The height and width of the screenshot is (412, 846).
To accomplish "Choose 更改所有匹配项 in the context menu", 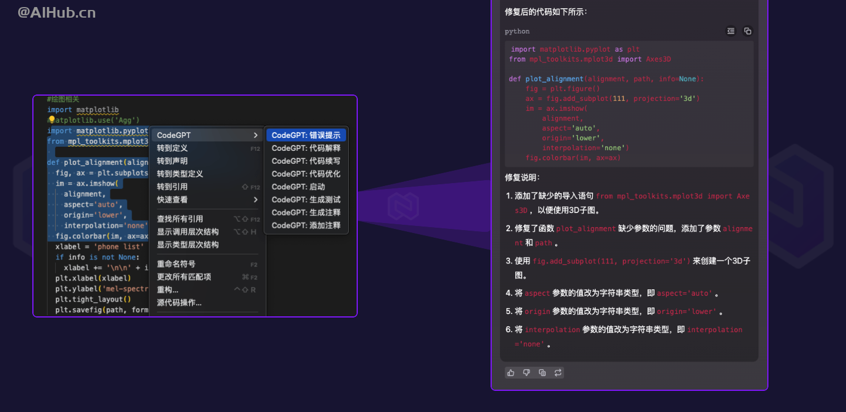I will coord(208,277).
